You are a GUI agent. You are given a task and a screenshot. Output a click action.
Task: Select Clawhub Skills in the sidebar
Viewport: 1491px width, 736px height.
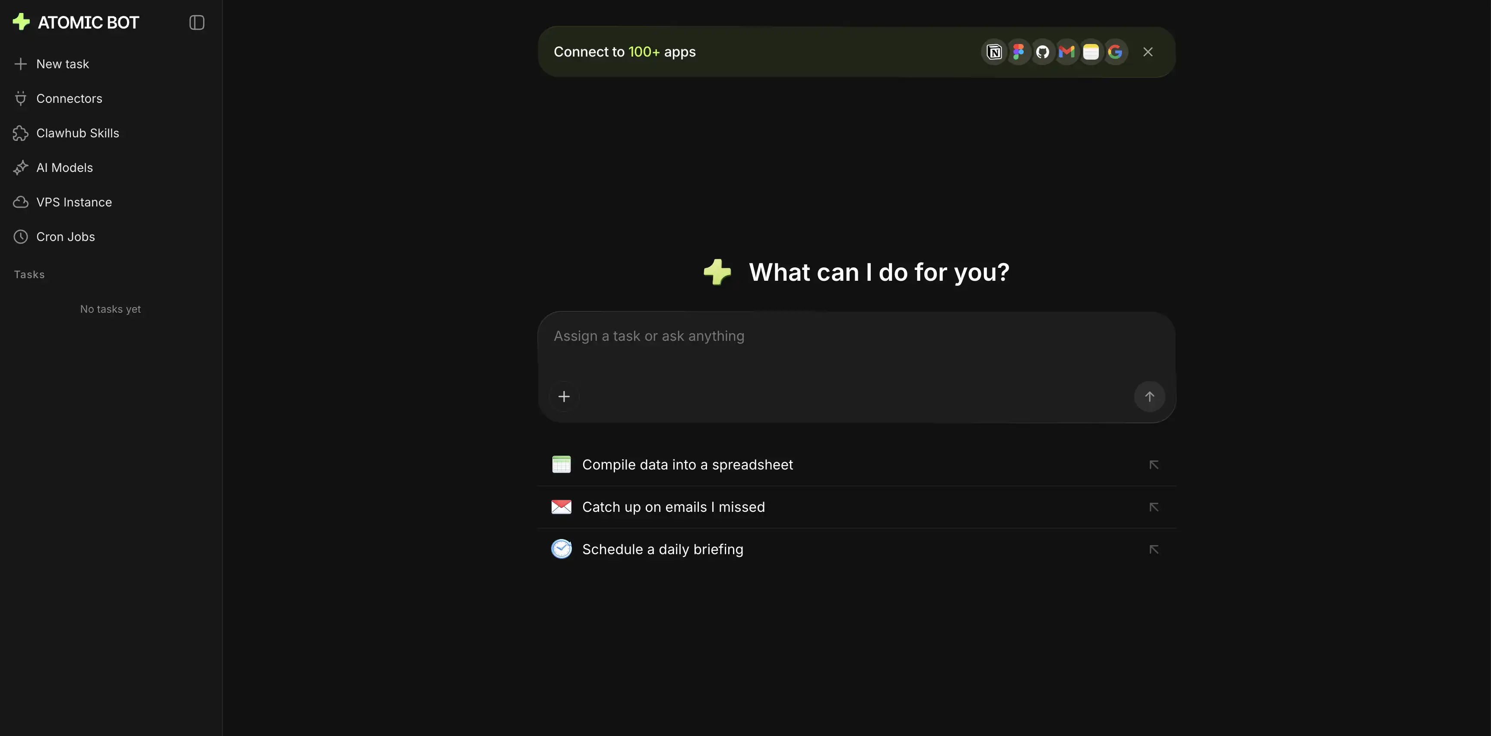click(78, 133)
